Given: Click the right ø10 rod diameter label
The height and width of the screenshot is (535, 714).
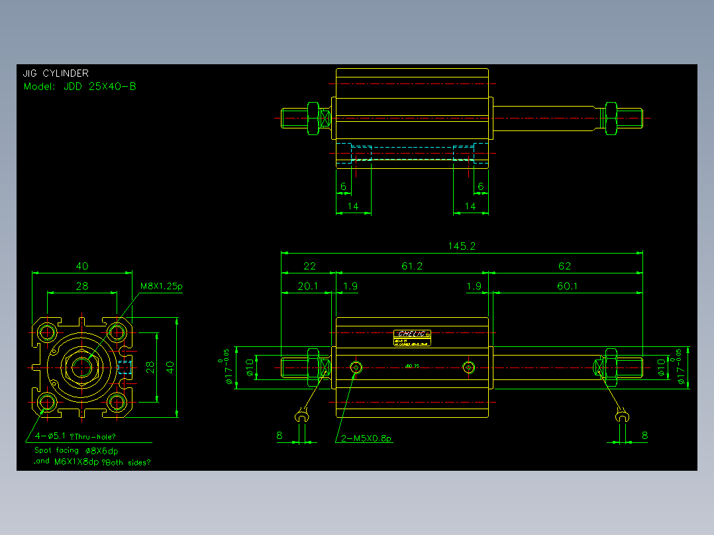Looking at the screenshot, I should (661, 367).
